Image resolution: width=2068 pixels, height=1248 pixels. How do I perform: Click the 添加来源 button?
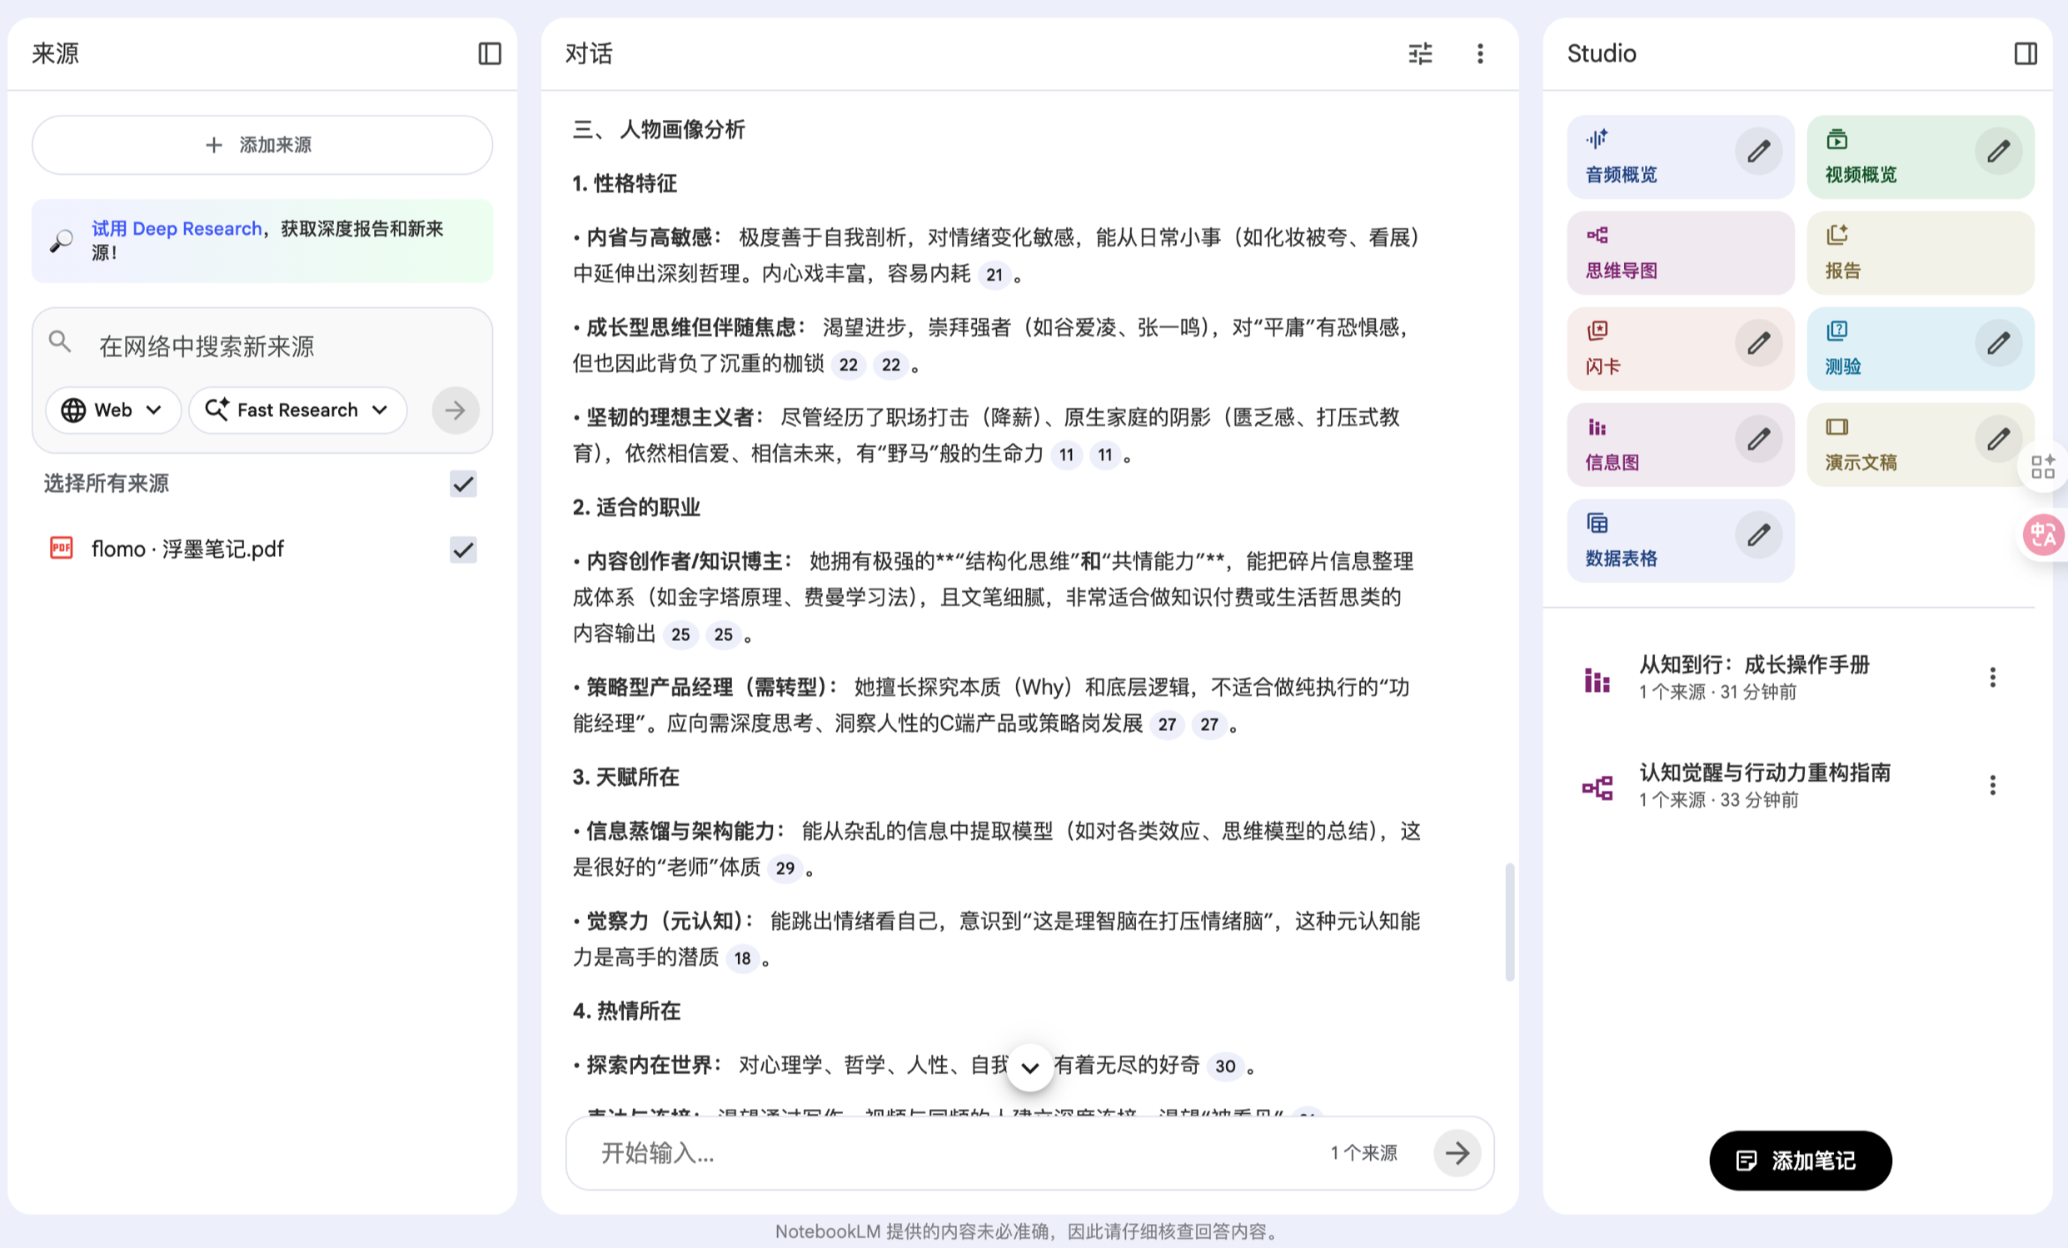262,145
